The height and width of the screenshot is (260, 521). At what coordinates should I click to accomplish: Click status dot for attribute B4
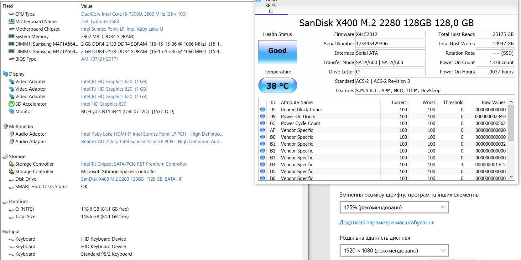[263, 165]
